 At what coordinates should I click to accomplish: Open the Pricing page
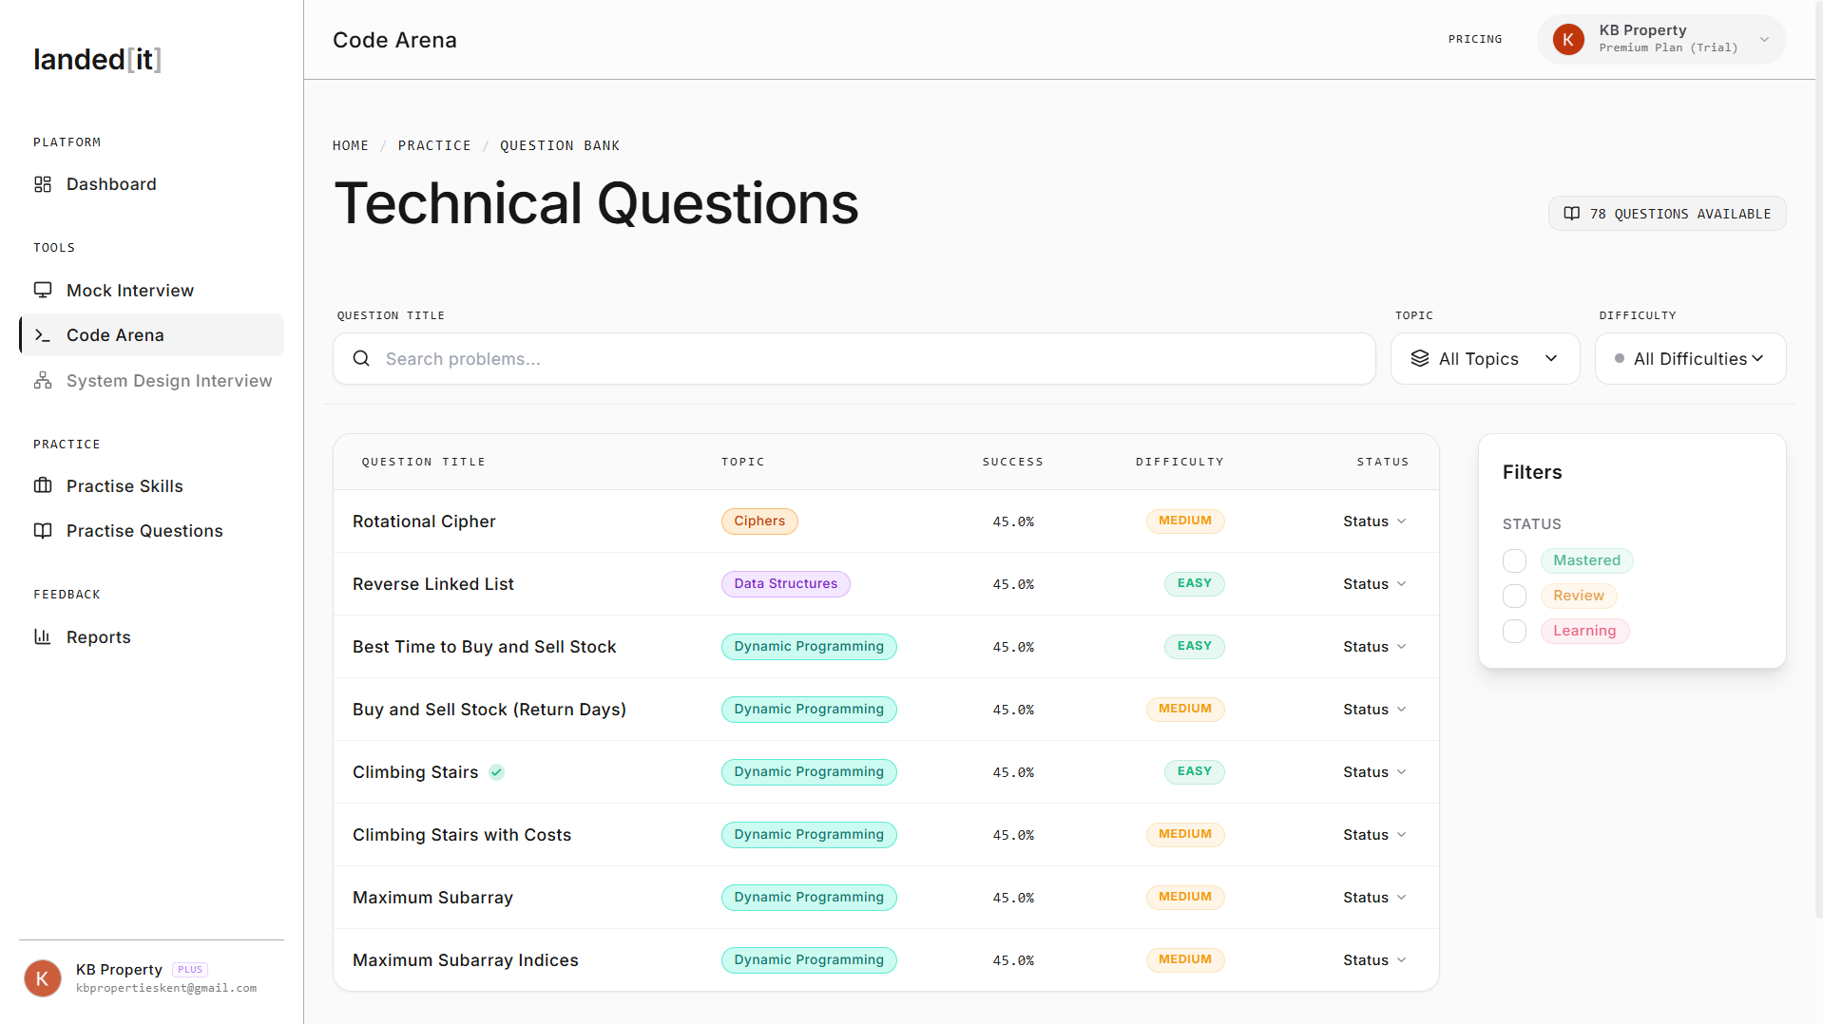(1474, 39)
